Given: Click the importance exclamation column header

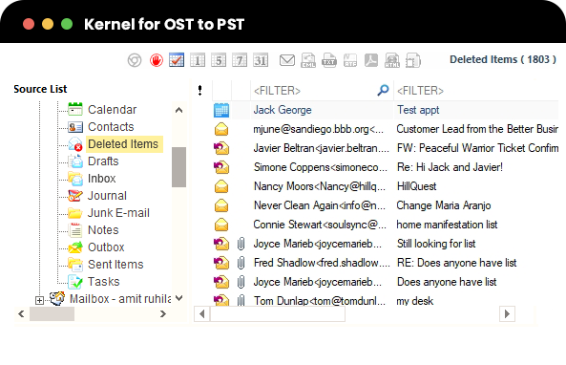Looking at the screenshot, I should [x=200, y=90].
